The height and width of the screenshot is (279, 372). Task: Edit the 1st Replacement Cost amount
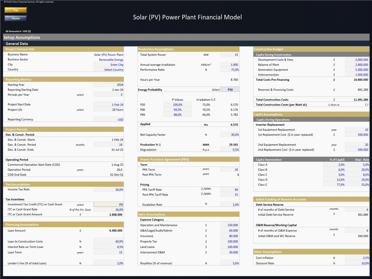click(x=357, y=135)
